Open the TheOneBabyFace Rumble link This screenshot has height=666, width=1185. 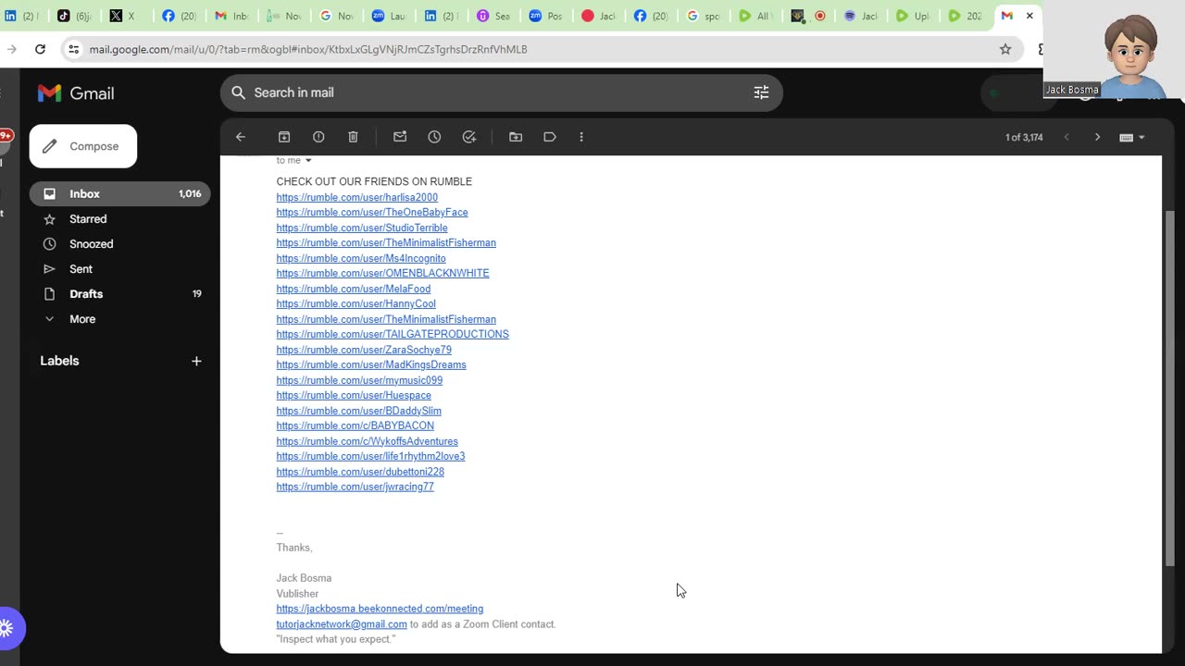[372, 213]
